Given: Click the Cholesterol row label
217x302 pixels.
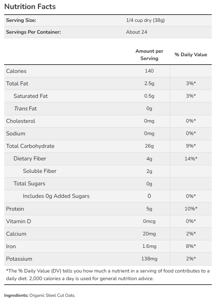Looking at the screenshot, I should [21, 121].
